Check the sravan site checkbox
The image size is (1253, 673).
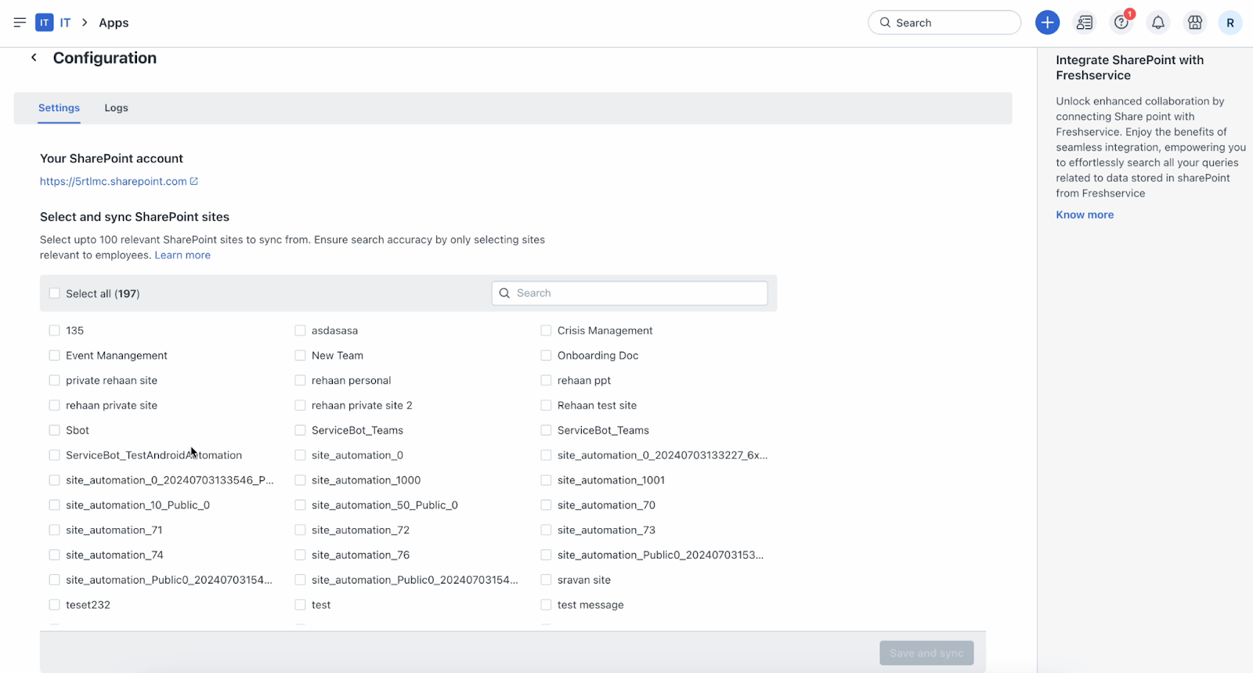[x=546, y=580]
